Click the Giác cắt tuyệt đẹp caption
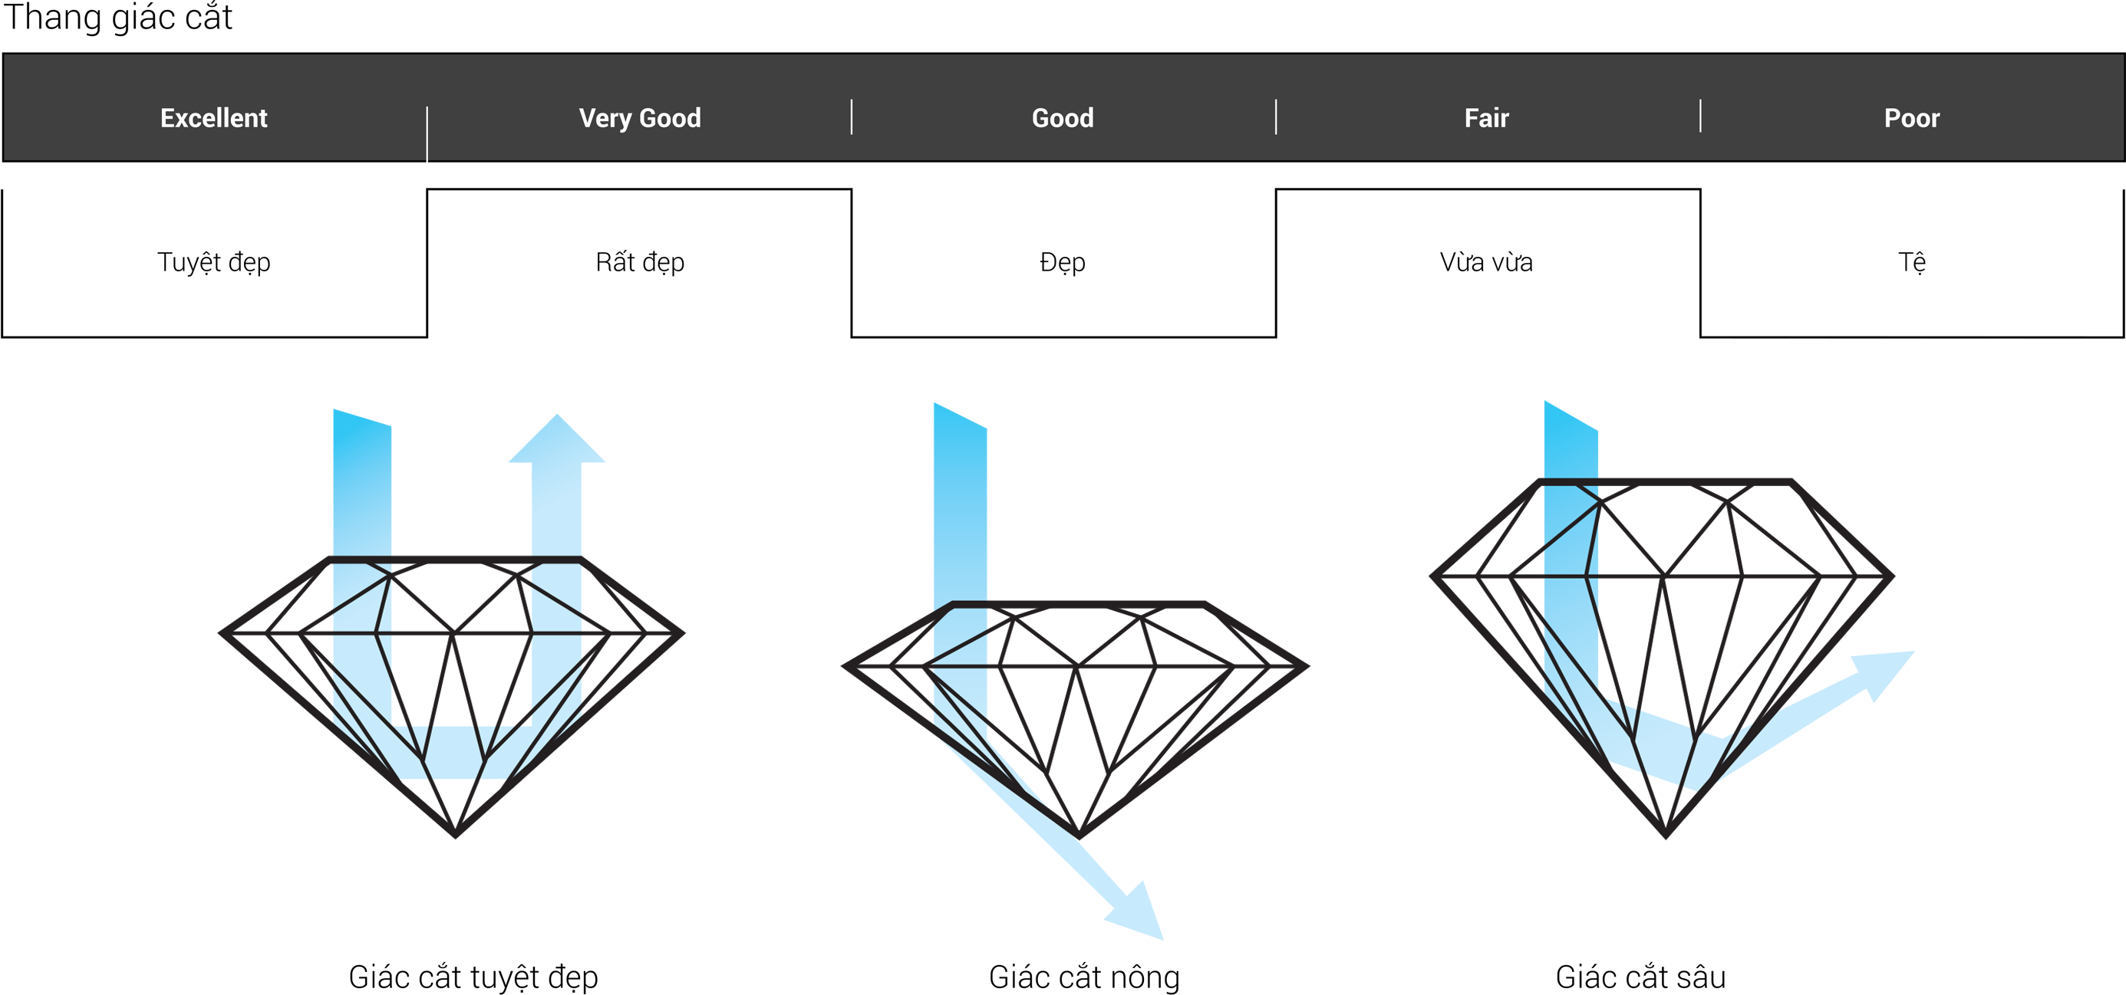2126x995 pixels. (473, 977)
